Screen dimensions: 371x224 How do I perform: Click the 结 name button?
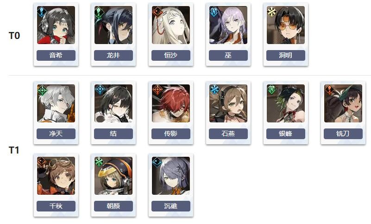[x=113, y=134]
